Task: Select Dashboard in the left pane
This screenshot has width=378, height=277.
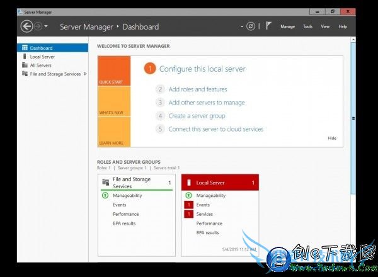Action: pyautogui.click(x=52, y=48)
